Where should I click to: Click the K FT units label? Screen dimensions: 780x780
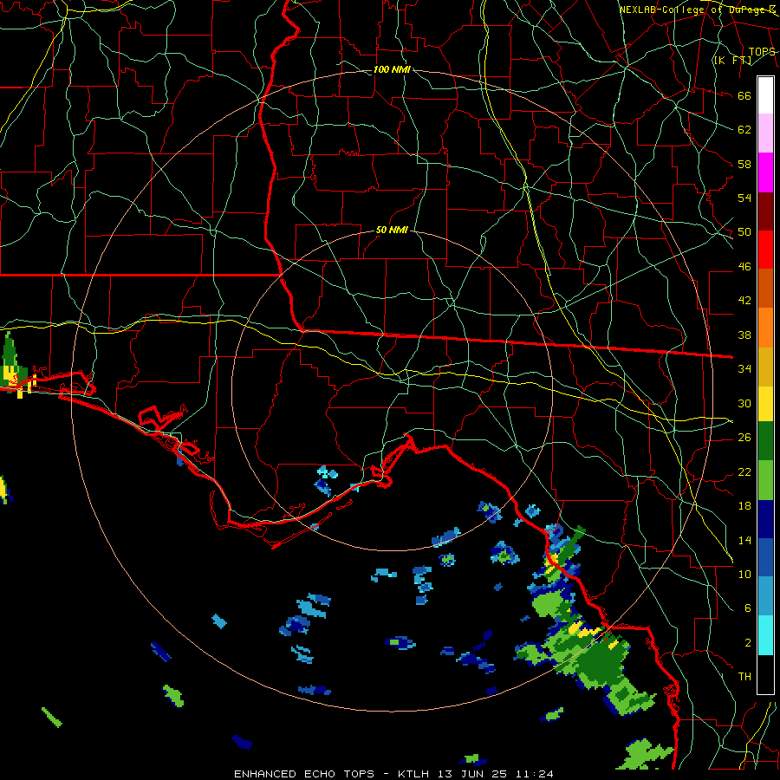coord(732,61)
